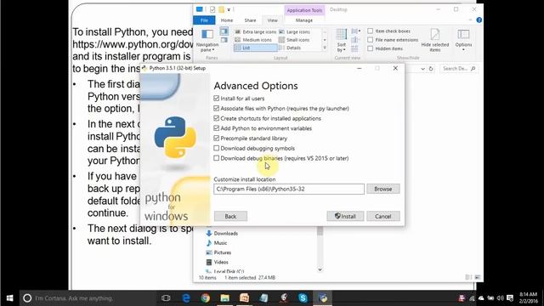Screen dimensions: 544x306
Task: Click the navigation pane scroll-down arrow
Action: pos(320,269)
